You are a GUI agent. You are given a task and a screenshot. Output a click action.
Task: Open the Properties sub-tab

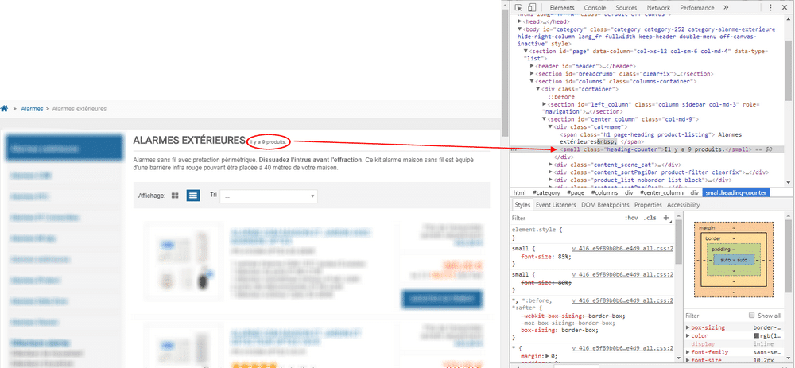pos(648,205)
